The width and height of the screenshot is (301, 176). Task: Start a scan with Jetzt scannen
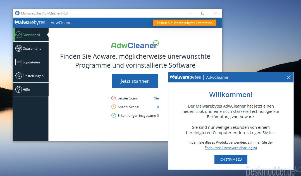click(135, 81)
